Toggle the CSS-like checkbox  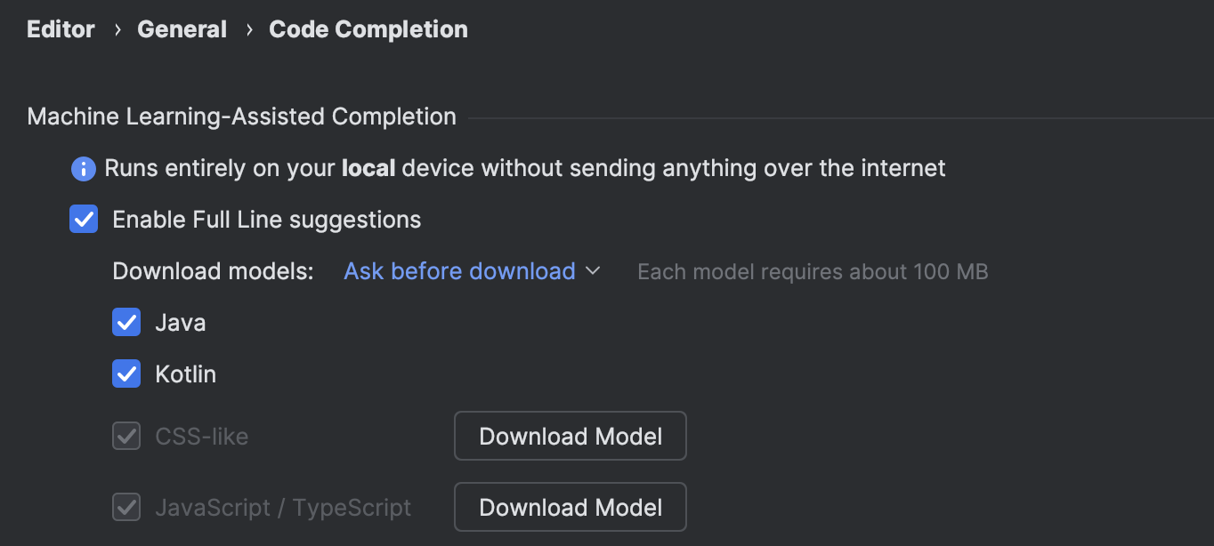[126, 436]
